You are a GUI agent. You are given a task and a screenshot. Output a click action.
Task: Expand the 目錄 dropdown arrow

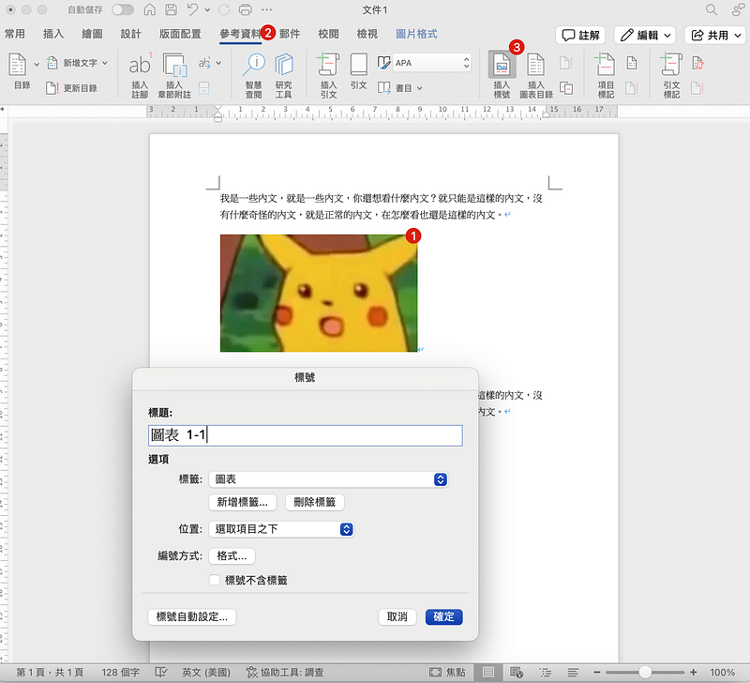tap(37, 63)
